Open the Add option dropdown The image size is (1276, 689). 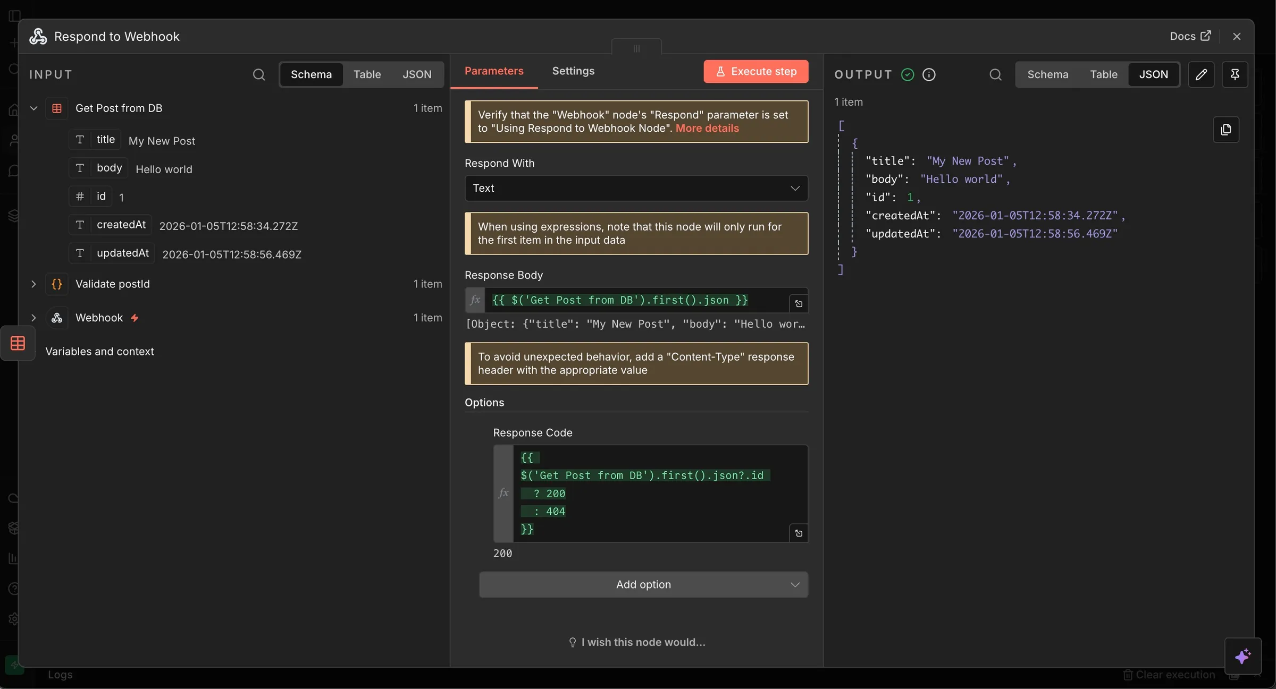(x=643, y=584)
